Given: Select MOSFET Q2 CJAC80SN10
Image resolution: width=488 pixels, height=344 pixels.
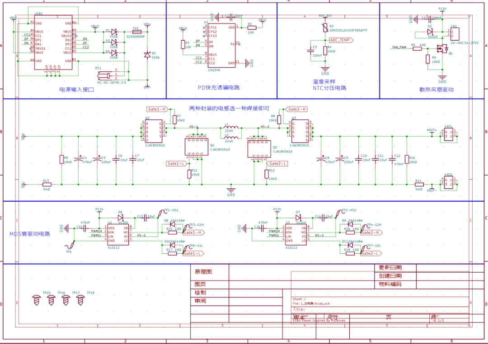Looking at the screenshot, I should (x=154, y=131).
